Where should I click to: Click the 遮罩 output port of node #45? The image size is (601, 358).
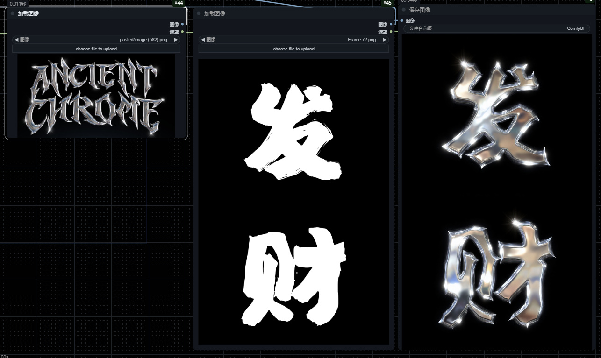(x=391, y=32)
